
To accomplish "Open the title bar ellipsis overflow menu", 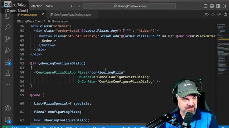I will click(59, 6).
